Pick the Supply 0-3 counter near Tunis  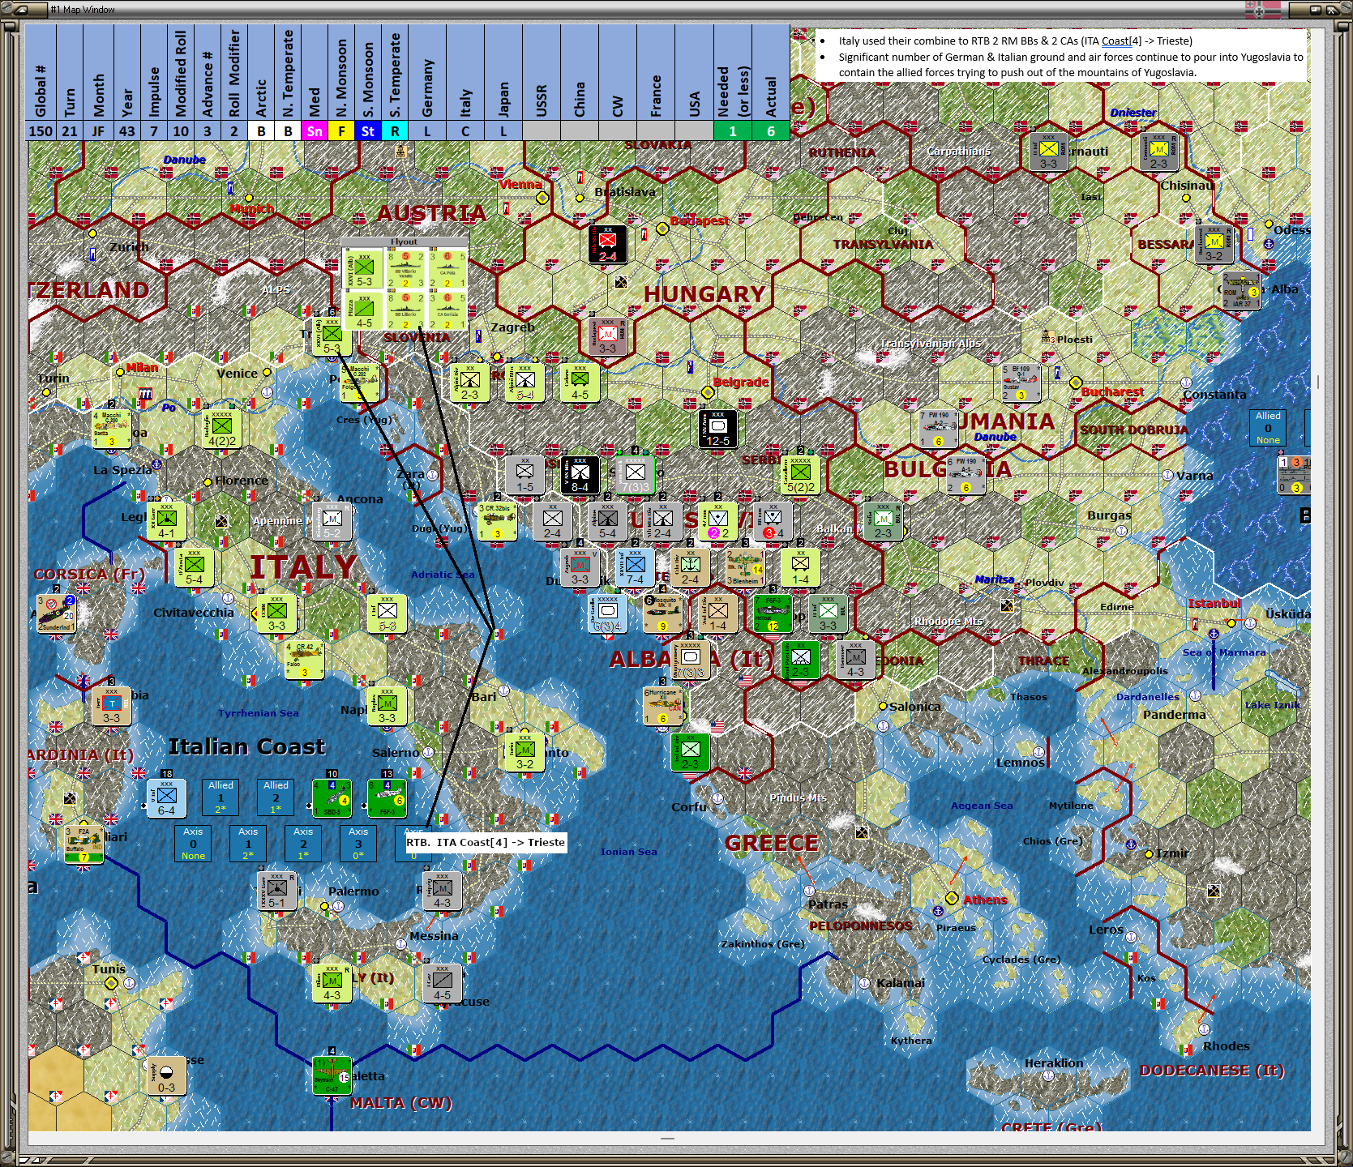click(x=166, y=1075)
